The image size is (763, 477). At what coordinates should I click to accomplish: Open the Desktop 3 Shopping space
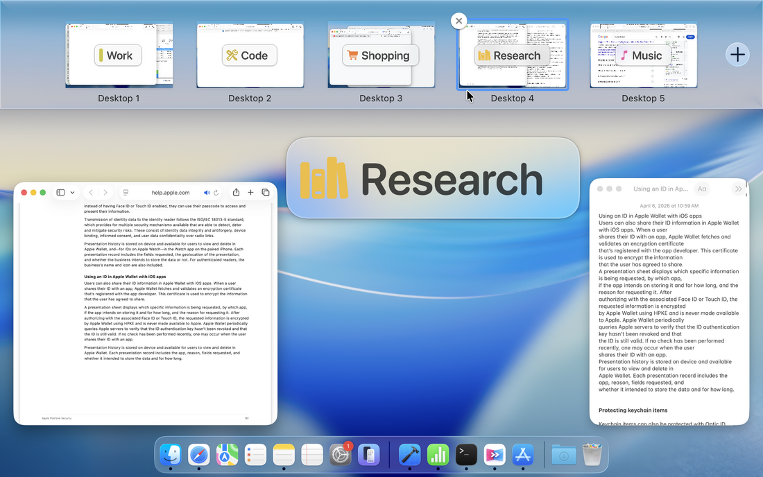tap(381, 56)
